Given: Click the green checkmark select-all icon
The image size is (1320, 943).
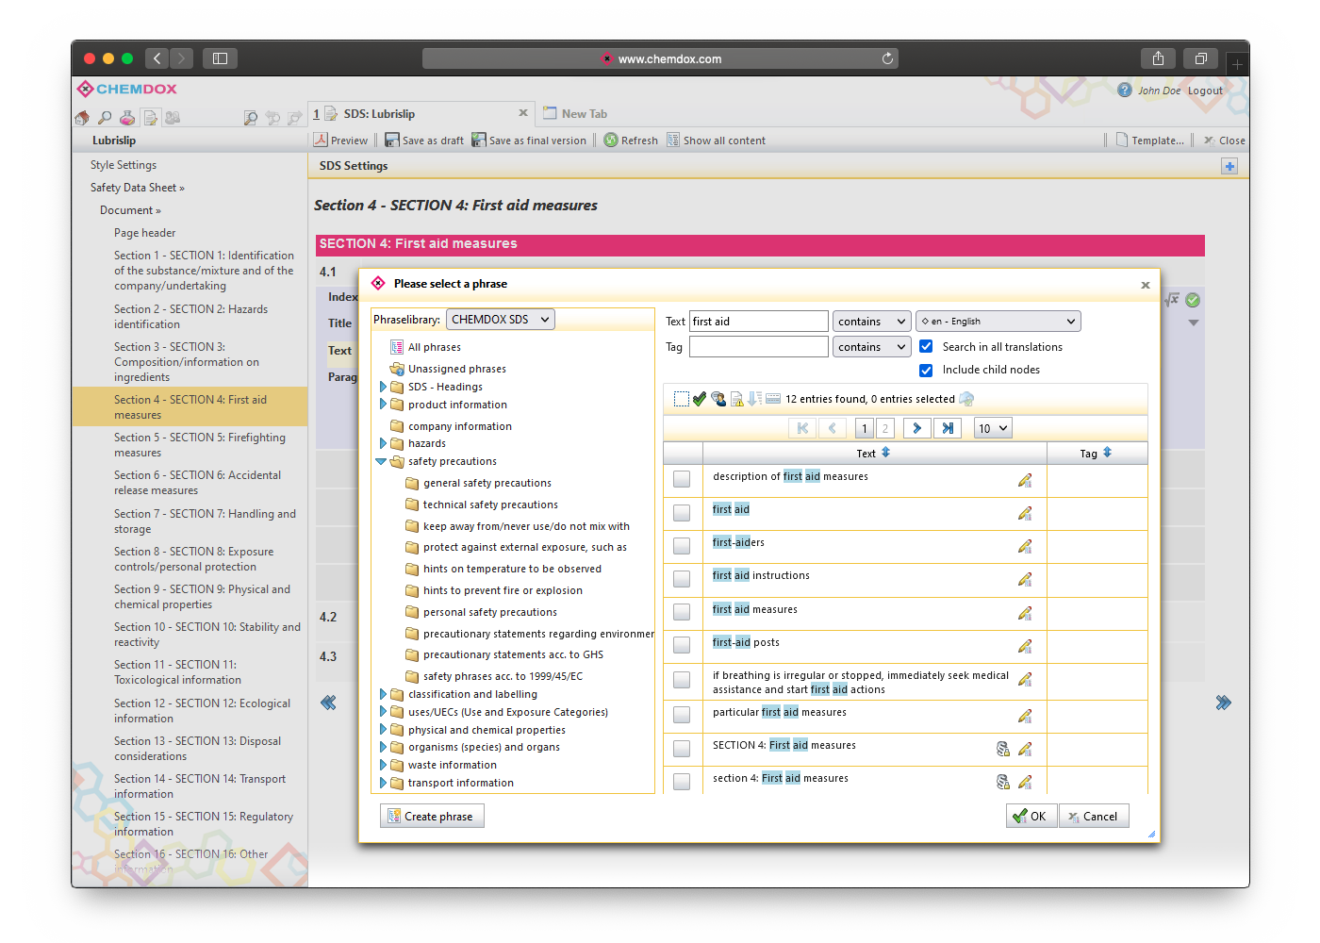Looking at the screenshot, I should [x=700, y=399].
